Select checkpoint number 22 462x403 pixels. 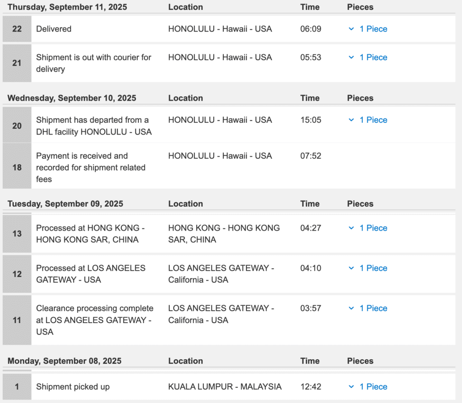click(x=17, y=29)
